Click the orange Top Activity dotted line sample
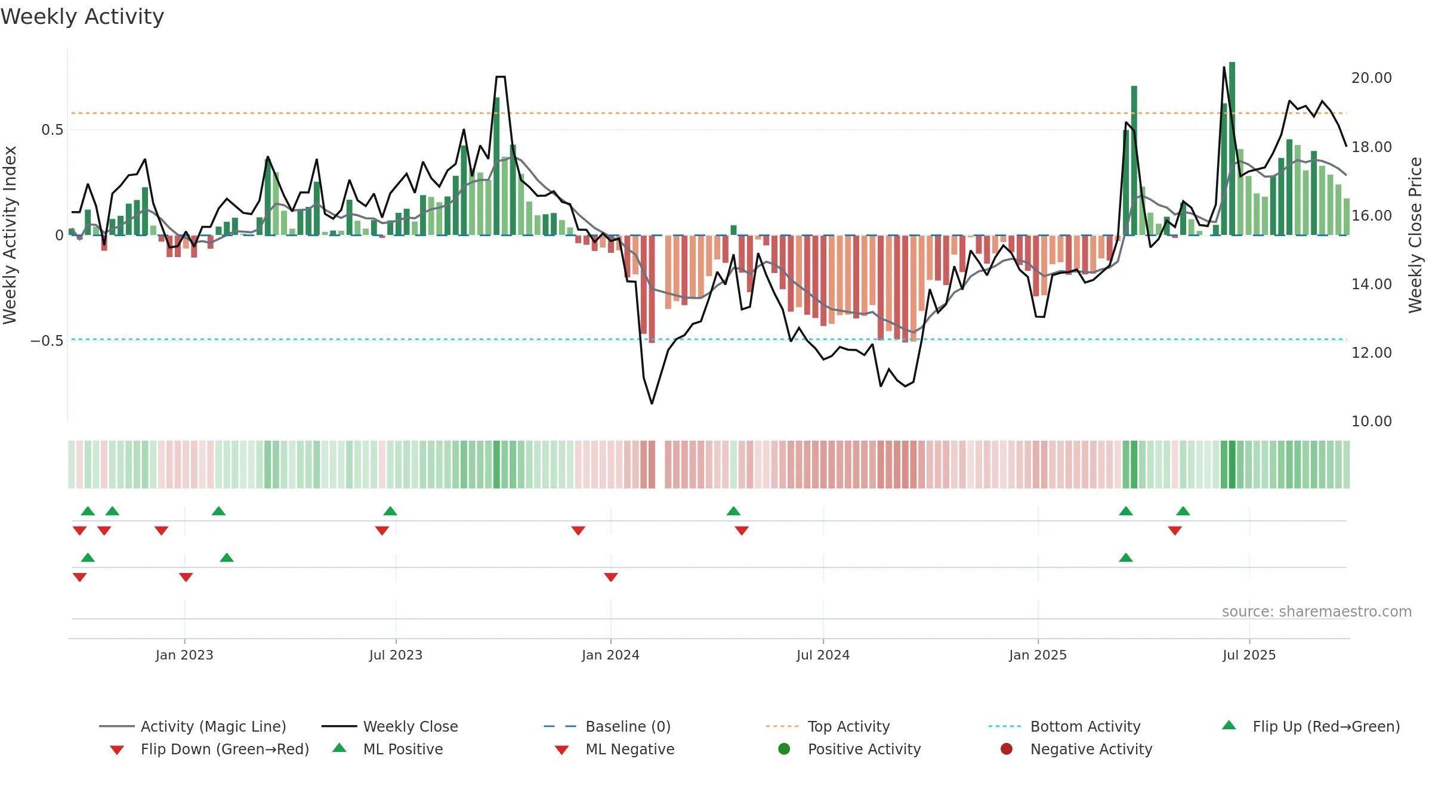The image size is (1432, 805). point(782,726)
